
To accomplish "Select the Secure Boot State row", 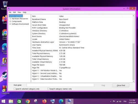I will coord(82,25).
